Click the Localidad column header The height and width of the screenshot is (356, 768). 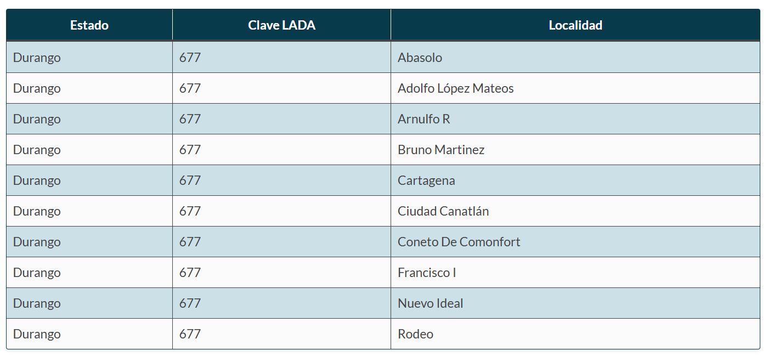[575, 25]
